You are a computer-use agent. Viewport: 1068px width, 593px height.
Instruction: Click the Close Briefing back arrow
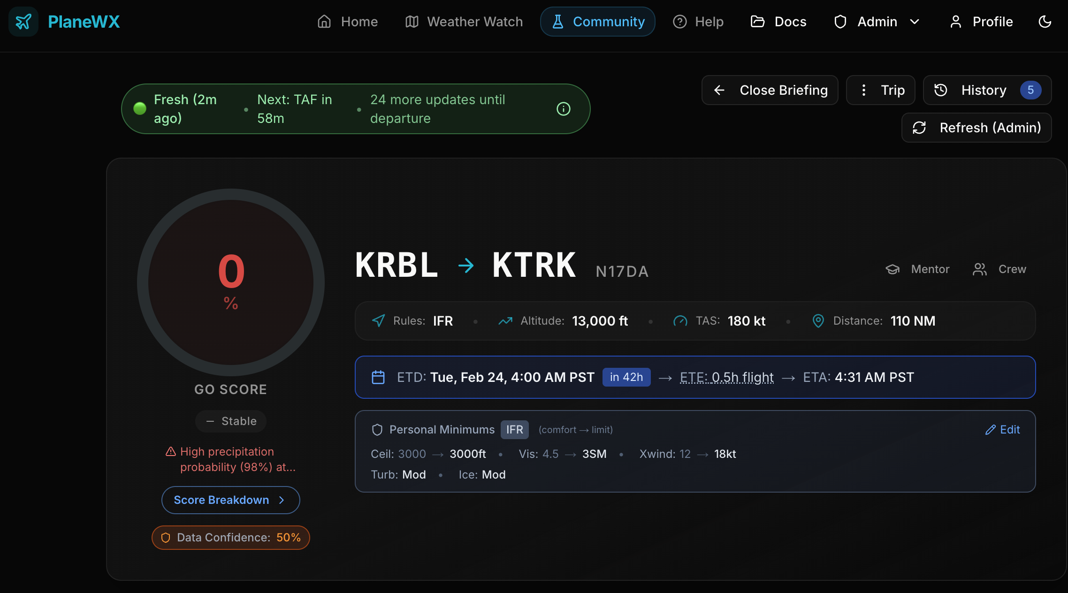pyautogui.click(x=720, y=90)
